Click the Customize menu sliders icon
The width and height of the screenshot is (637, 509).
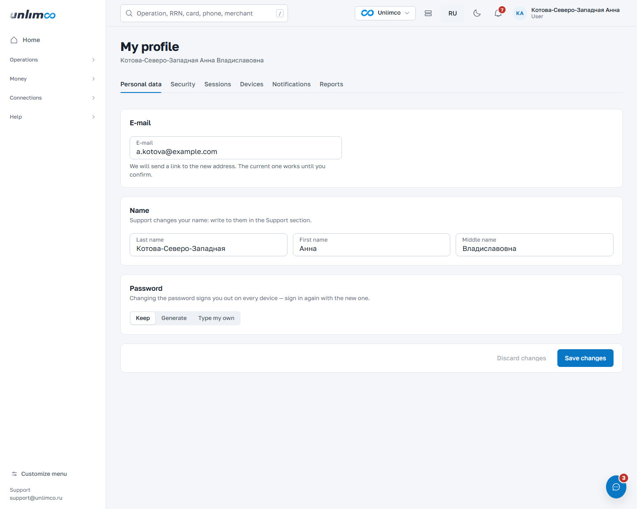coord(15,474)
